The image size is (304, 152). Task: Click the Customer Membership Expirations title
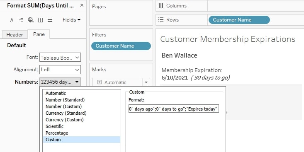228,39
